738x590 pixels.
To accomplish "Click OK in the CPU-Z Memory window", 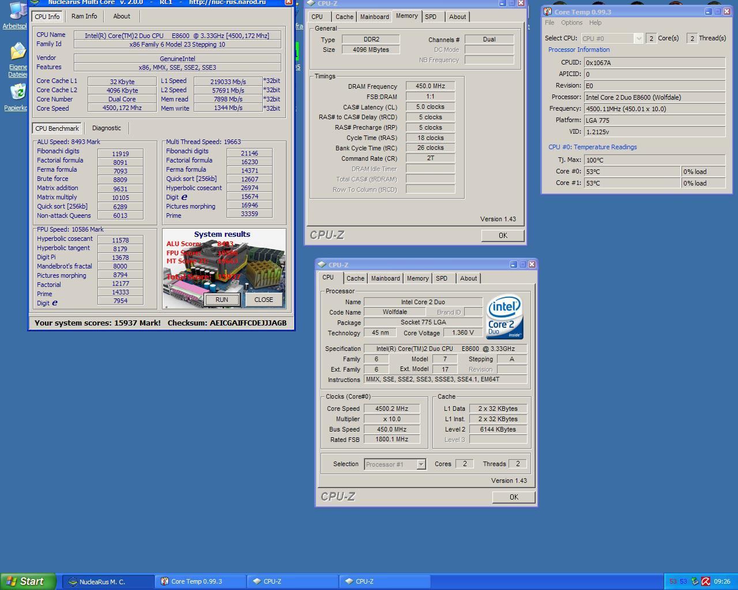I will point(503,235).
